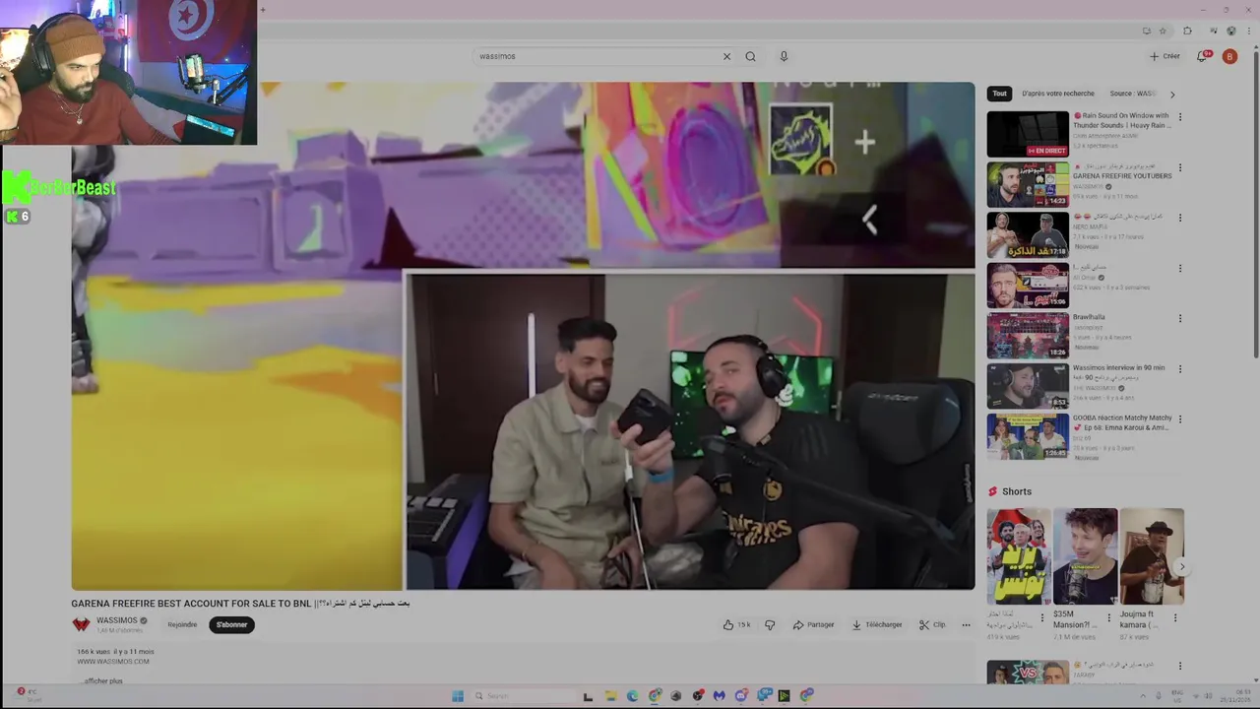Open the $35M Mansion short
Viewport: 1260px width, 709px height.
click(x=1086, y=556)
